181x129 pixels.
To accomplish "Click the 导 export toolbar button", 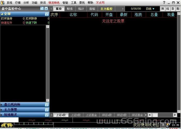I will pyautogui.click(x=173, y=9).
